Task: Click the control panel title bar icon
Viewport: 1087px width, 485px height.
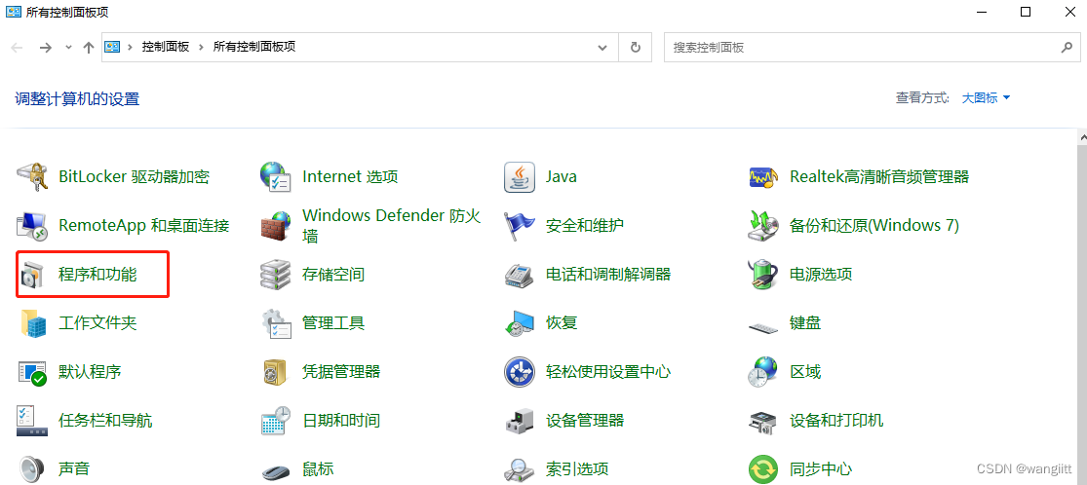Action: pos(13,12)
